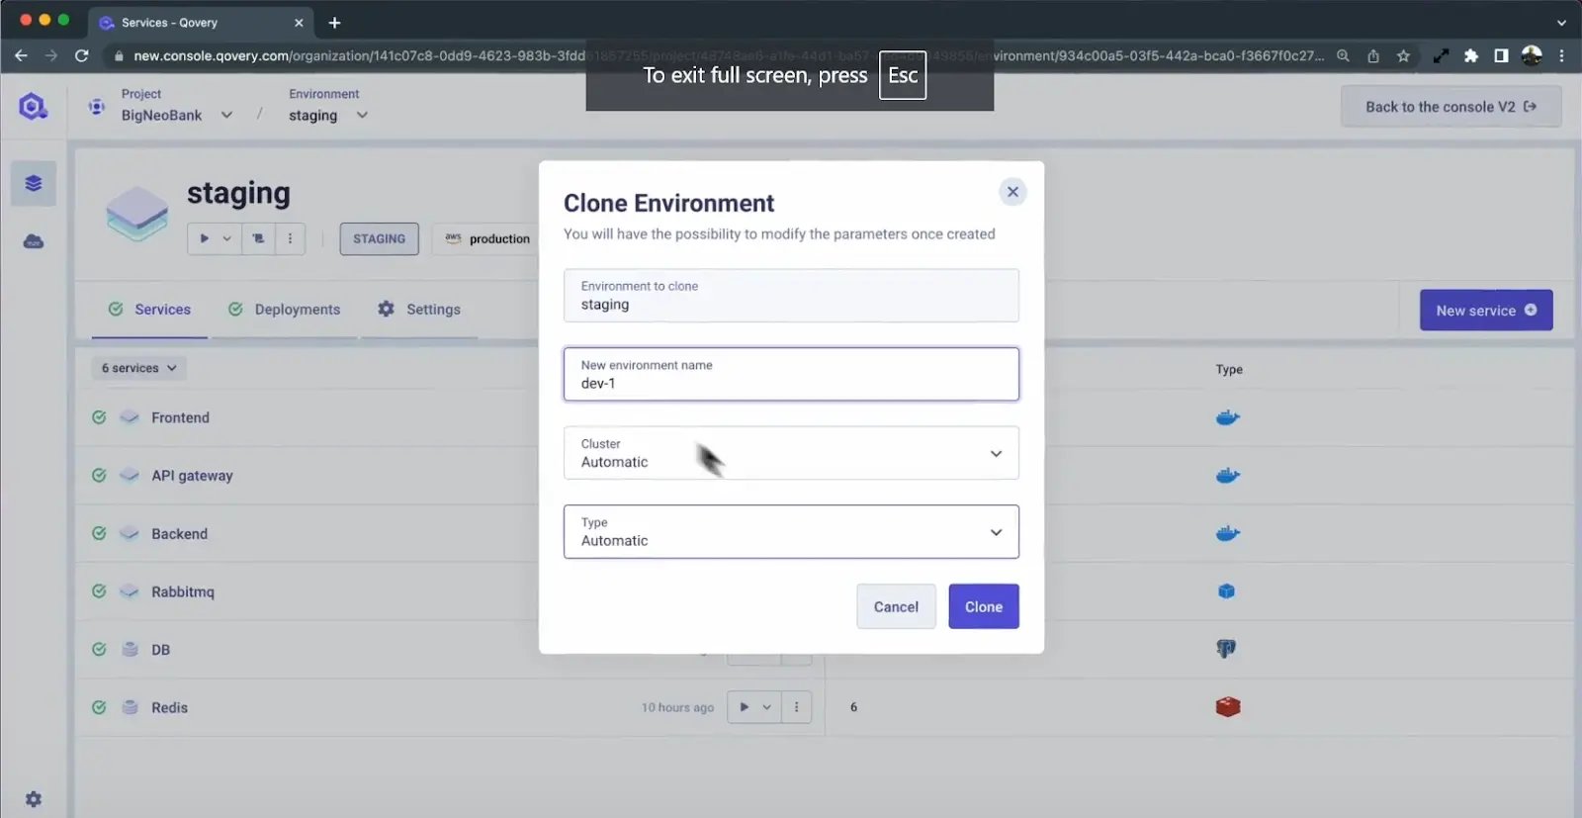Open the Type dropdown
Viewport: 1582px width, 818px height.
(791, 532)
